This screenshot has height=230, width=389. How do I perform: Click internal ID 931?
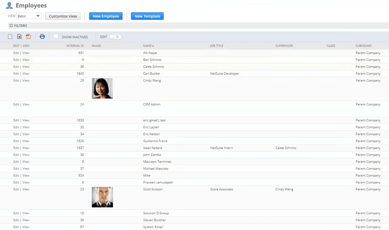pyautogui.click(x=81, y=53)
